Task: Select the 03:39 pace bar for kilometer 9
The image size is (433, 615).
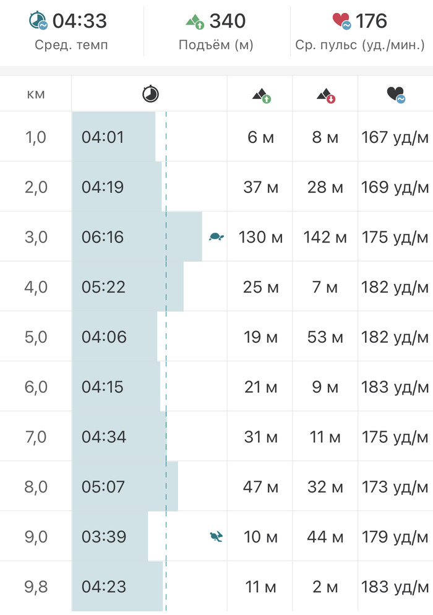Action: 111,536
